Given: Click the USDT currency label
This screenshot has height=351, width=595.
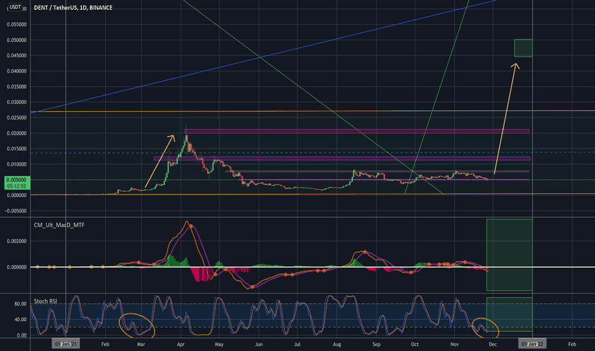Looking at the screenshot, I should (x=15, y=7).
